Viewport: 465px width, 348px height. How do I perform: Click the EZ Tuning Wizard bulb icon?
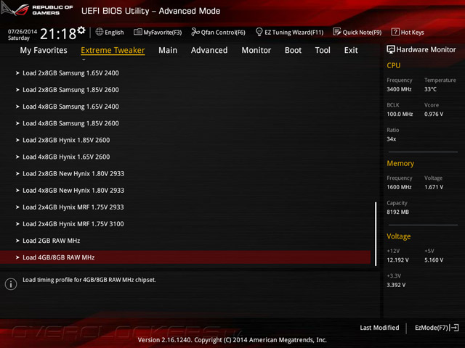(x=259, y=32)
